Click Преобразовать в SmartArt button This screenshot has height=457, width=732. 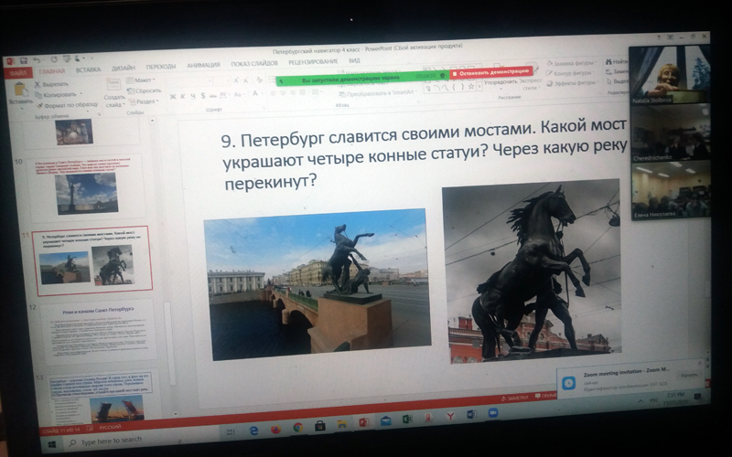pos(379,93)
